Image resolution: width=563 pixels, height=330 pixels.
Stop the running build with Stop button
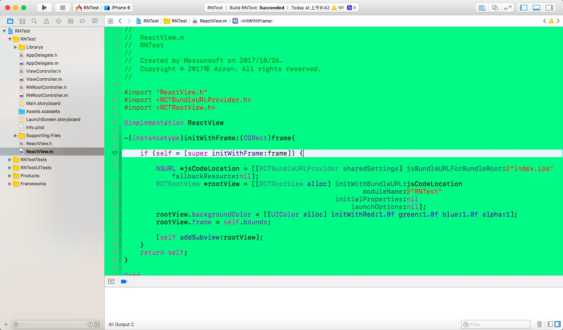click(x=62, y=7)
